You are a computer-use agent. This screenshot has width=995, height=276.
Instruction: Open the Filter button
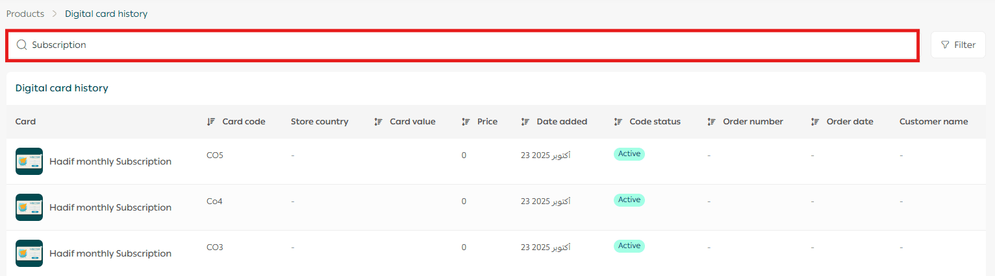pos(958,45)
